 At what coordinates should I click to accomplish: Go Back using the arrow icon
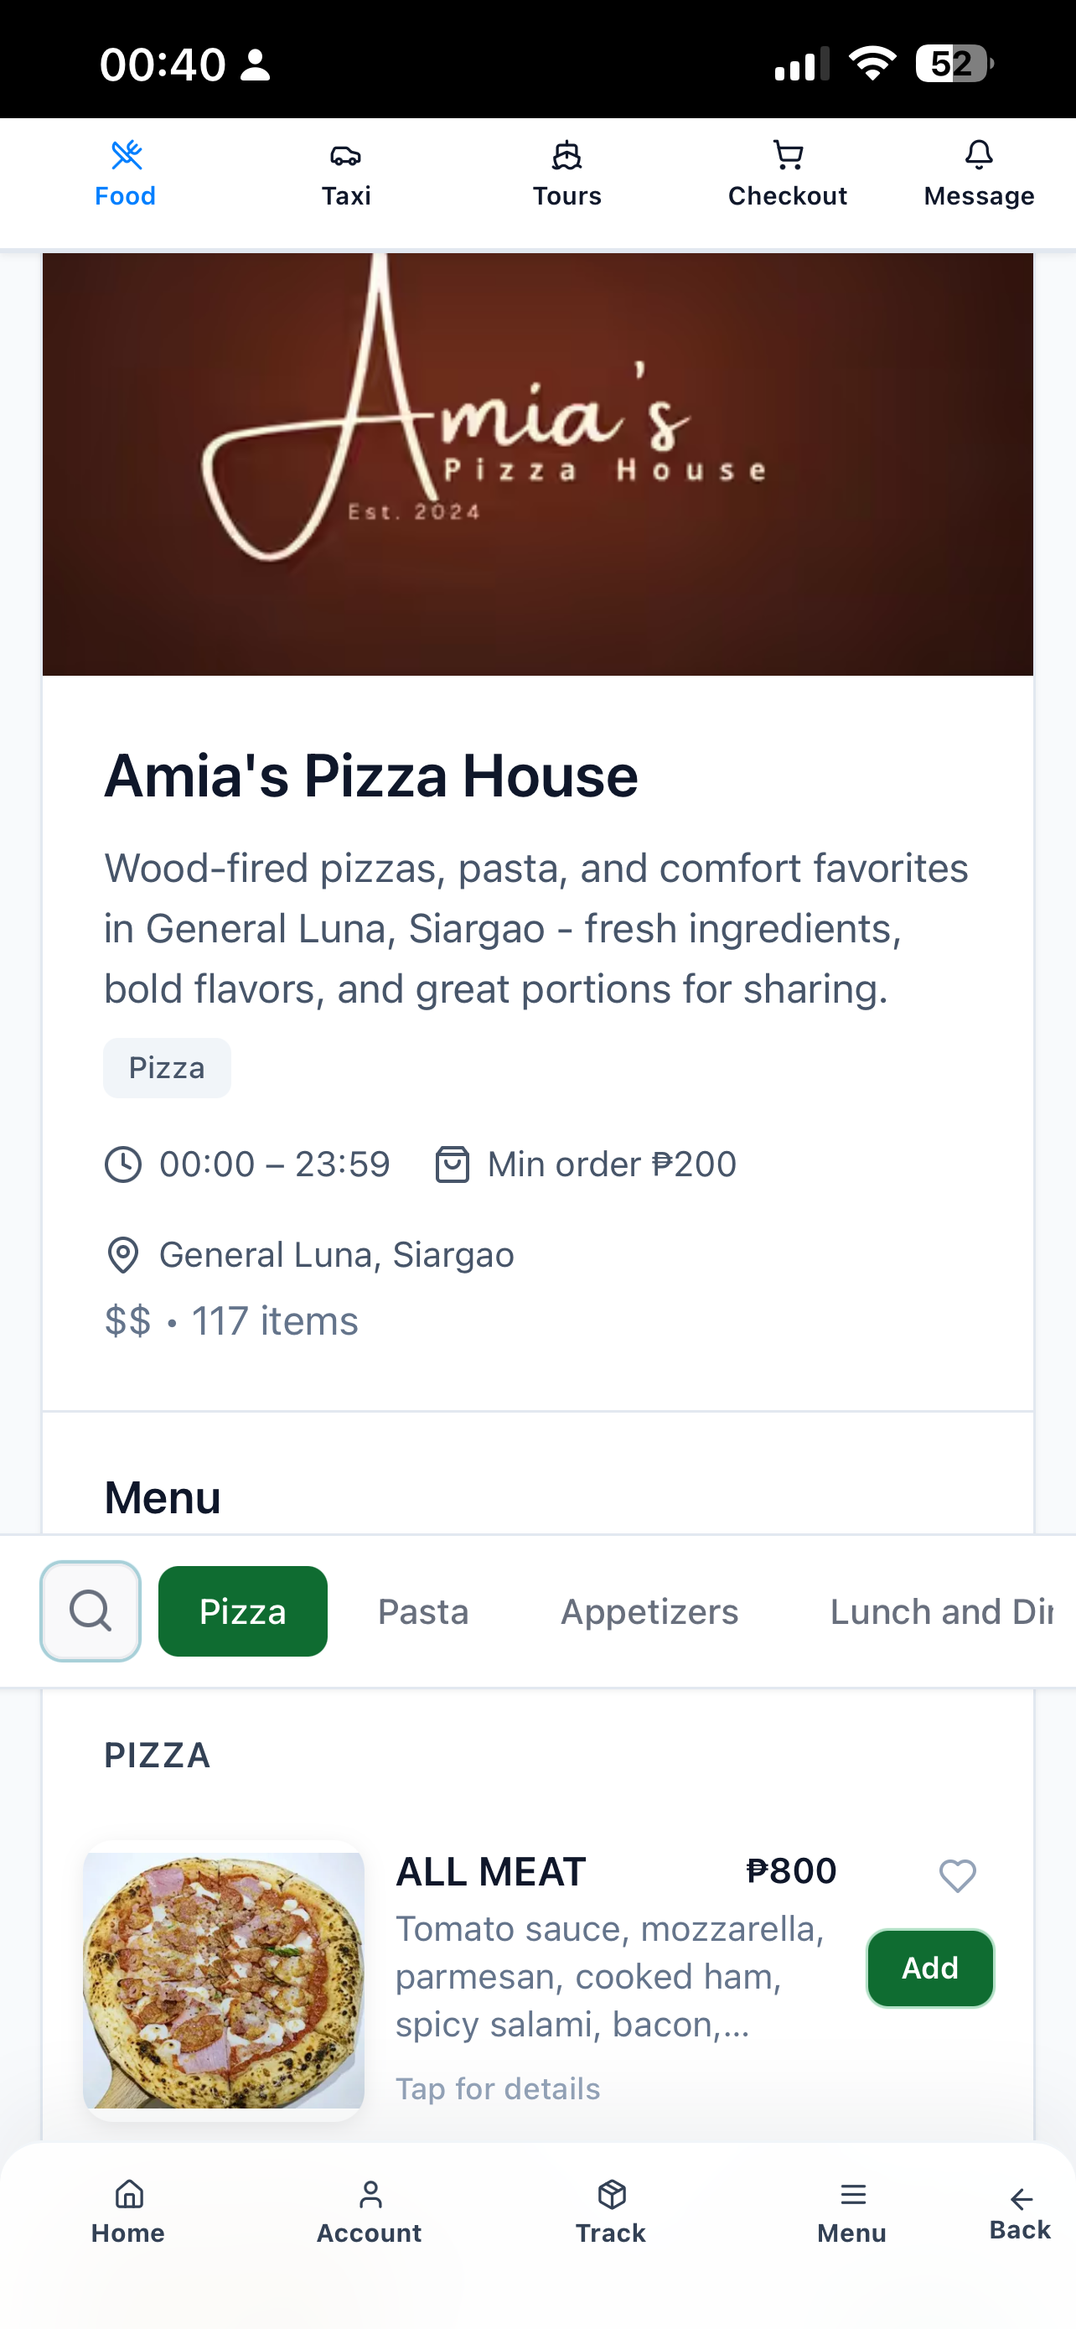coord(1020,2199)
